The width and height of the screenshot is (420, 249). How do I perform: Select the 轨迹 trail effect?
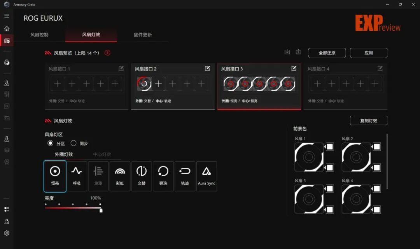(185, 176)
